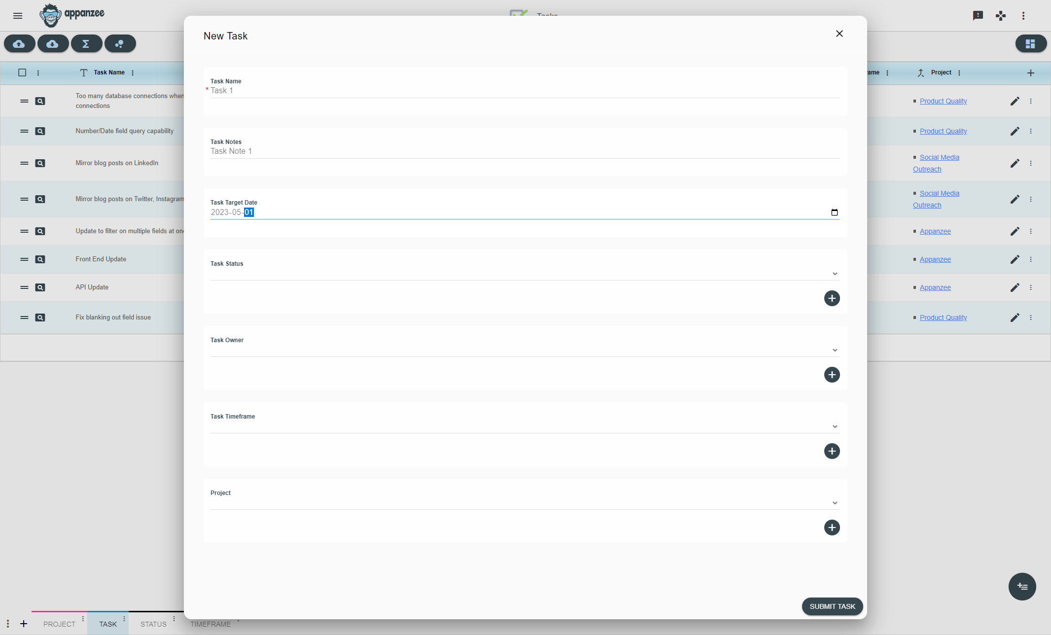Open the calendar picker for Task Target Date
This screenshot has height=635, width=1051.
pyautogui.click(x=835, y=212)
